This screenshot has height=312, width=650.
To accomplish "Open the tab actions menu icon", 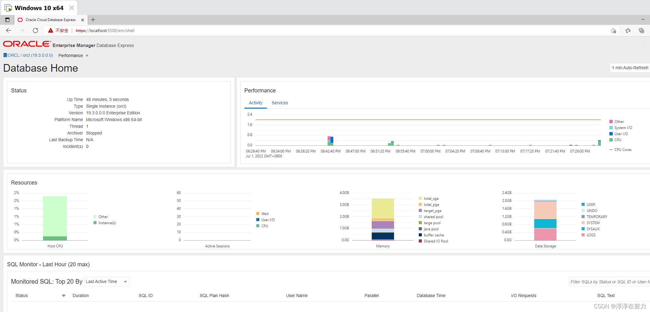I will (7, 20).
